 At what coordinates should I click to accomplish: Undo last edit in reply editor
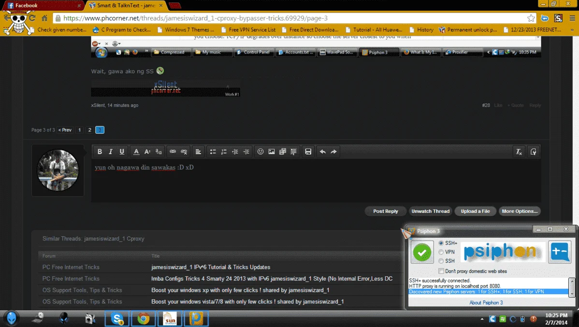click(322, 152)
